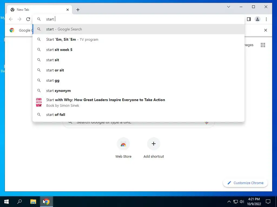Select the 'start synonym' suggestion

pos(138,91)
